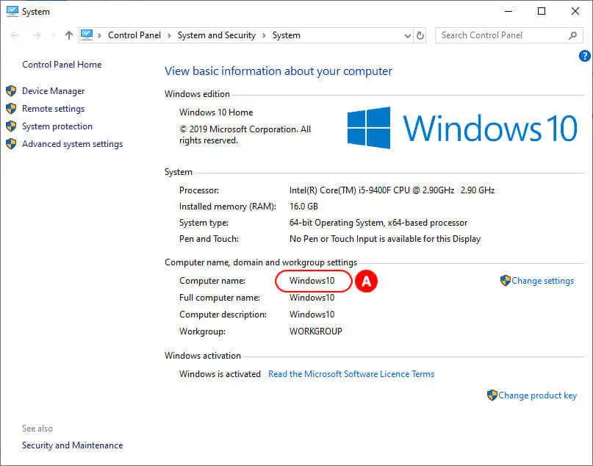
Task: Click the System window title icon
Action: pos(12,11)
